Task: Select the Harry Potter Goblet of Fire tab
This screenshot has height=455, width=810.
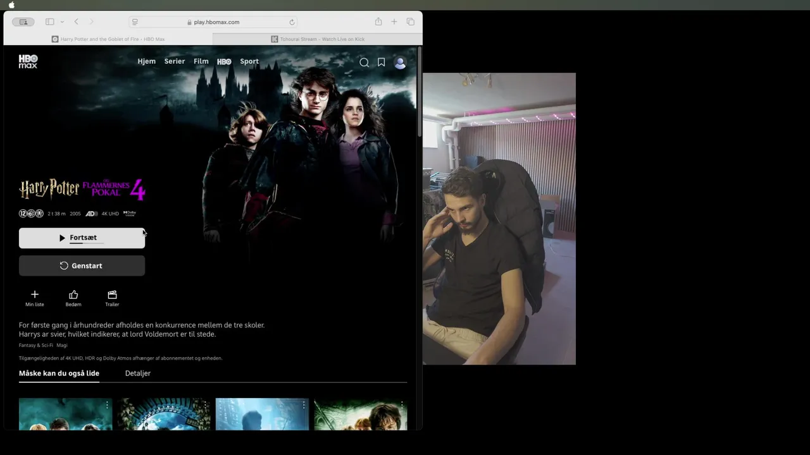Action: click(108, 39)
